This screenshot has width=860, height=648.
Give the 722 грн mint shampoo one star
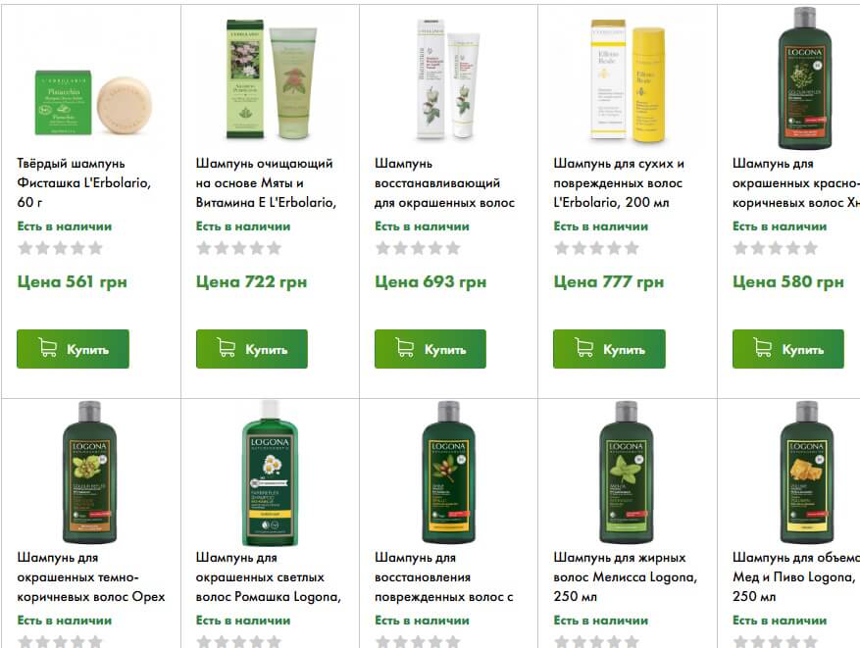(x=204, y=248)
